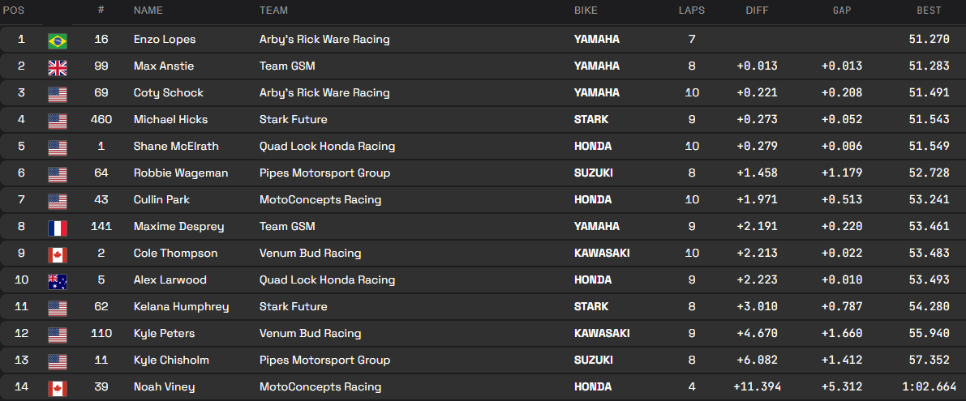
Task: Click the LAPS column header
Action: 692,11
